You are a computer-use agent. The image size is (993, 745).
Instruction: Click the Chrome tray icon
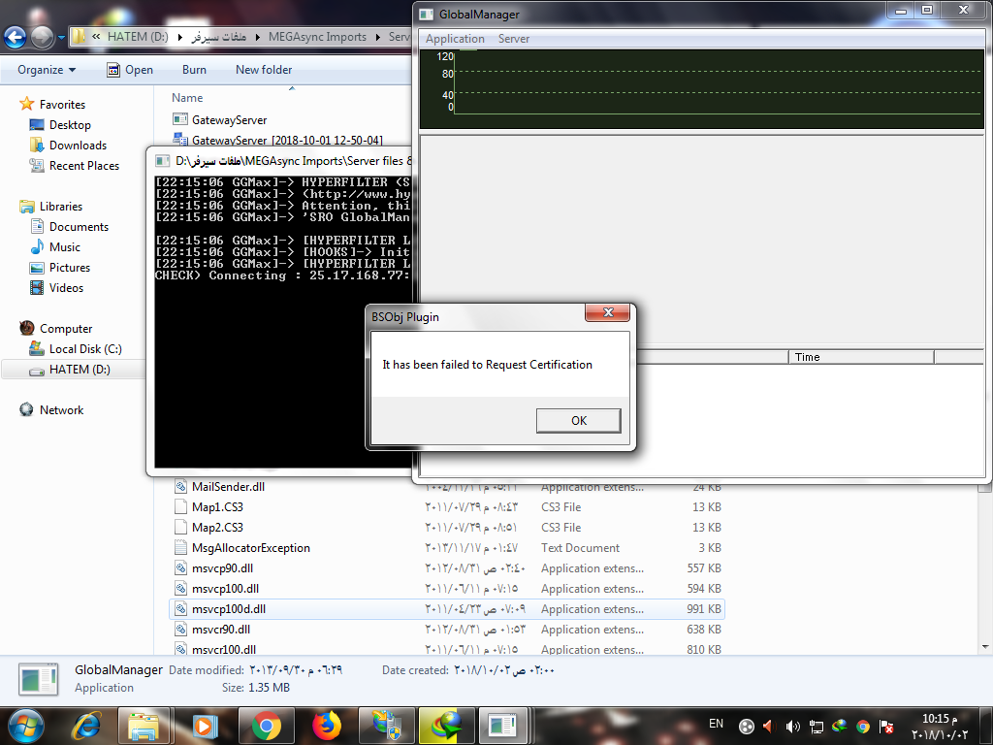pos(862,727)
